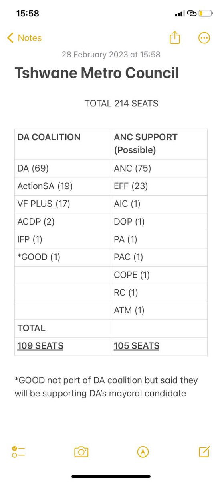Image resolution: width=222 pixels, height=482 pixels.
Task: Tap the camera icon in bottom toolbar
Action: pyautogui.click(x=81, y=452)
